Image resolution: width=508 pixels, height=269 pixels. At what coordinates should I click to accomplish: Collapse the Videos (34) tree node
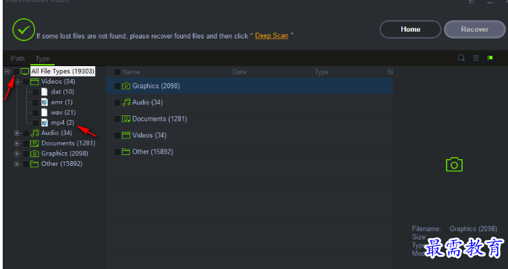(x=17, y=82)
